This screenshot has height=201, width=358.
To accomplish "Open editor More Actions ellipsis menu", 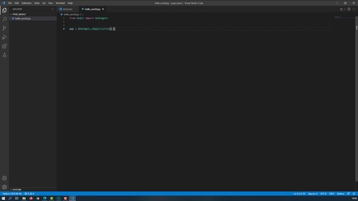I will [354, 9].
